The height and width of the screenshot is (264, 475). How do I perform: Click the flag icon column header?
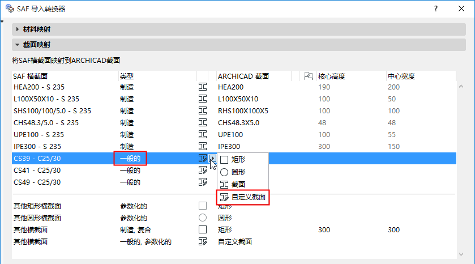pyautogui.click(x=308, y=76)
